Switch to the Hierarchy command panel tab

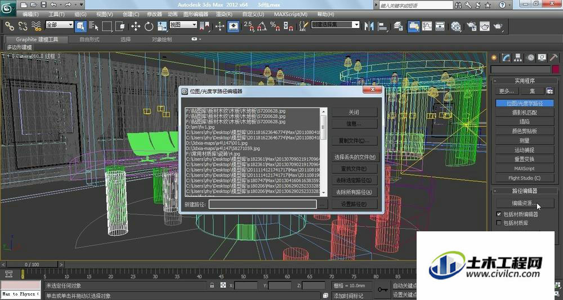point(518,57)
